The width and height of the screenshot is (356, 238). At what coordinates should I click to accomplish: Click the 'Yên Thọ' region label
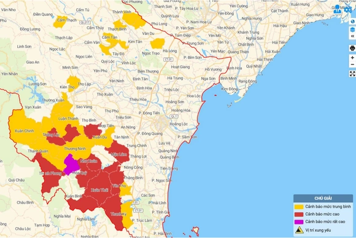(119, 186)
